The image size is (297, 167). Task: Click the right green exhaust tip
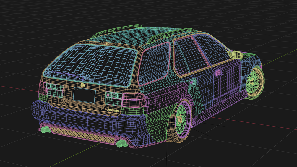[122, 144]
